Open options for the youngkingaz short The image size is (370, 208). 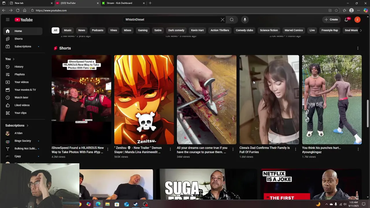tap(358, 149)
